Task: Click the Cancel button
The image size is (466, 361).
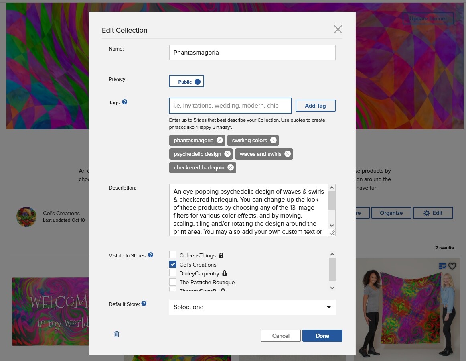Action: (x=281, y=336)
